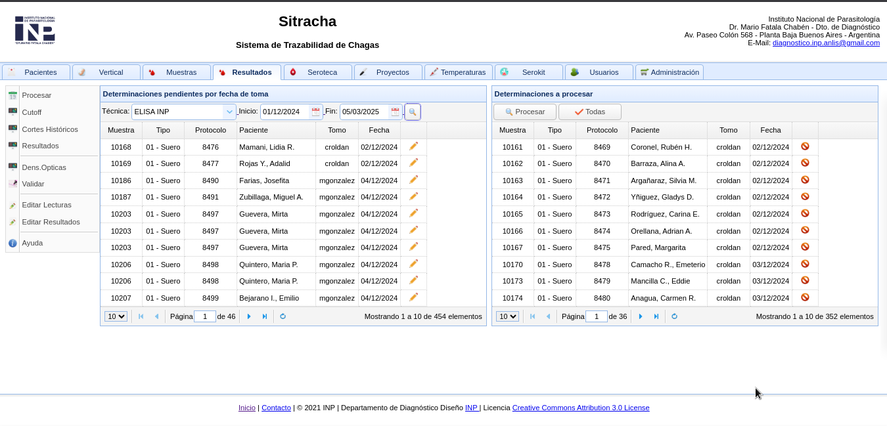Remove sample 10174 Anagua, Carmen R.
Image resolution: width=887 pixels, height=426 pixels.
click(805, 297)
